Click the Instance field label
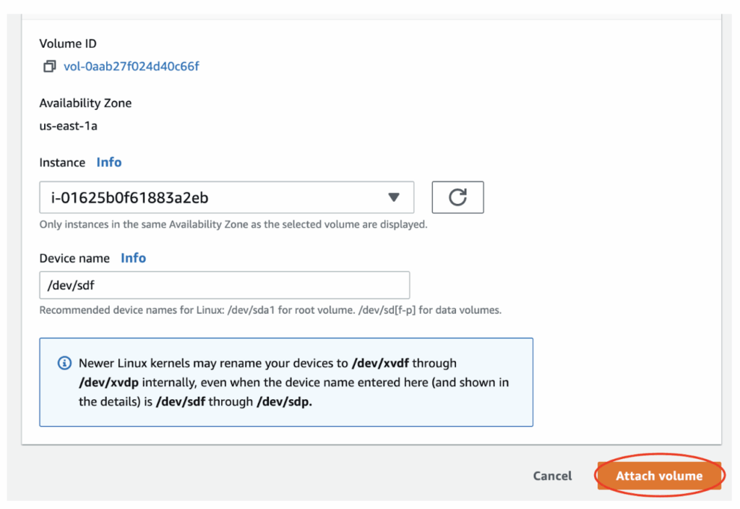Screen dimensions: 740x509 tap(62, 162)
